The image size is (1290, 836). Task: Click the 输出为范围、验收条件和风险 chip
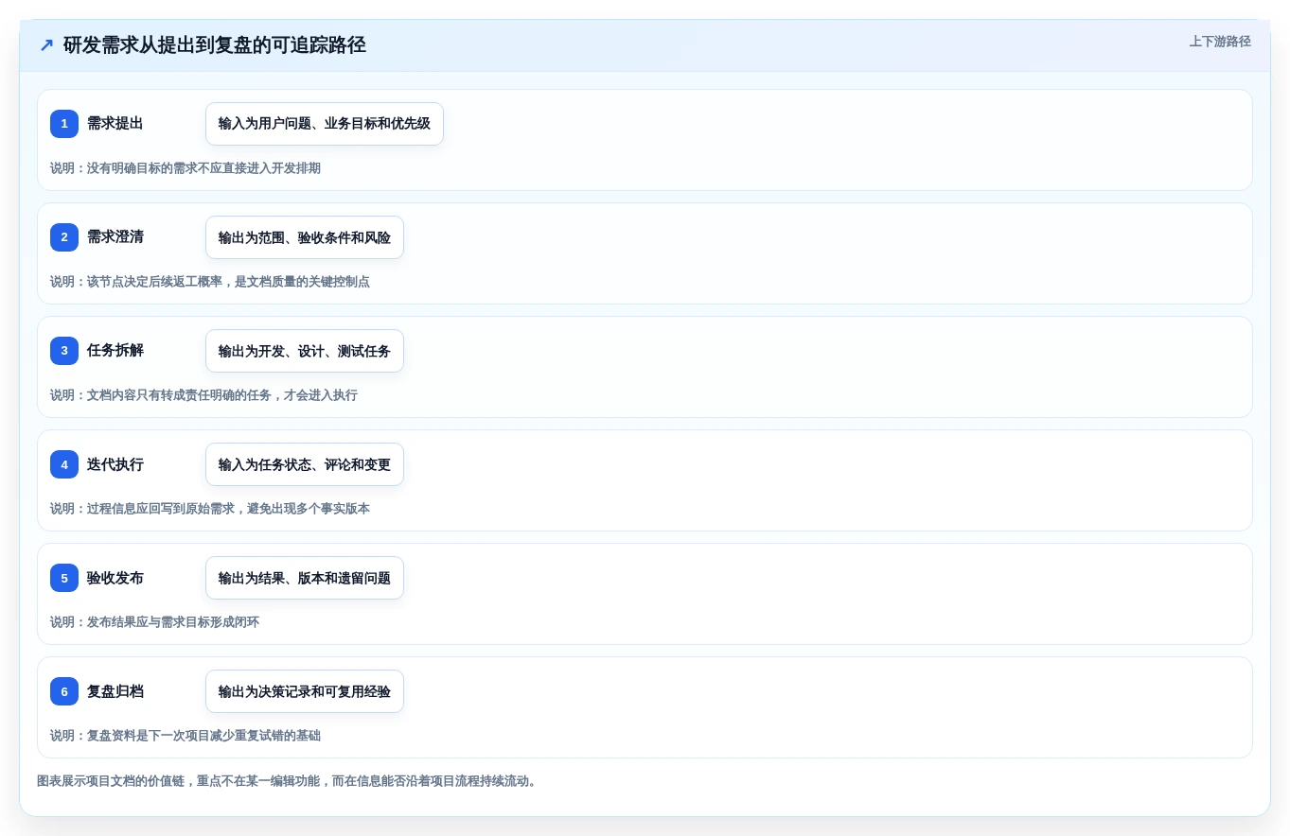(x=305, y=237)
